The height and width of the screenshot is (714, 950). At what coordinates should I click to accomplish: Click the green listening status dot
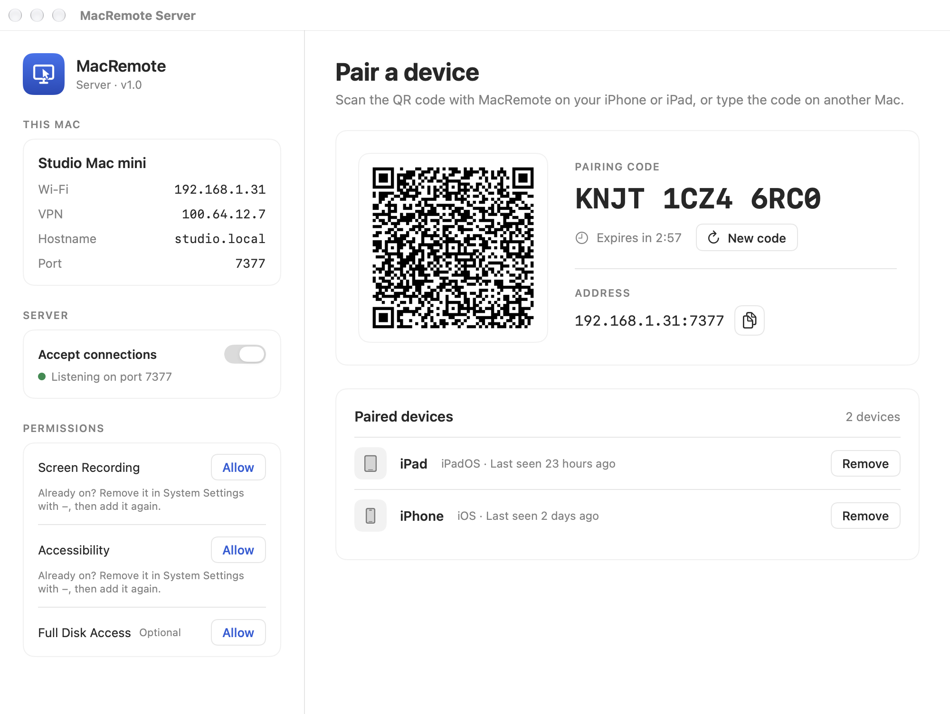(42, 376)
